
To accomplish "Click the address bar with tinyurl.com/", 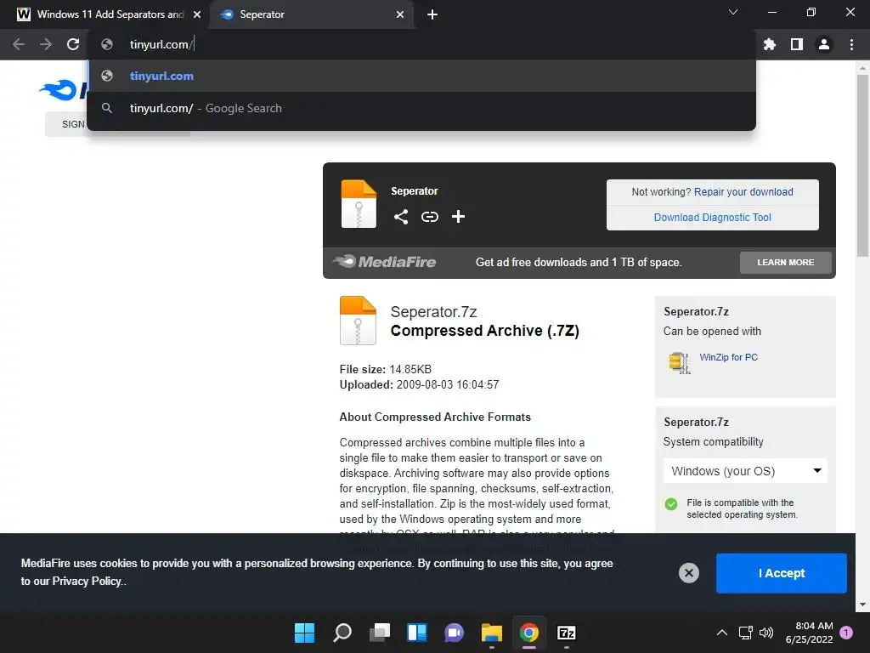I will point(421,44).
